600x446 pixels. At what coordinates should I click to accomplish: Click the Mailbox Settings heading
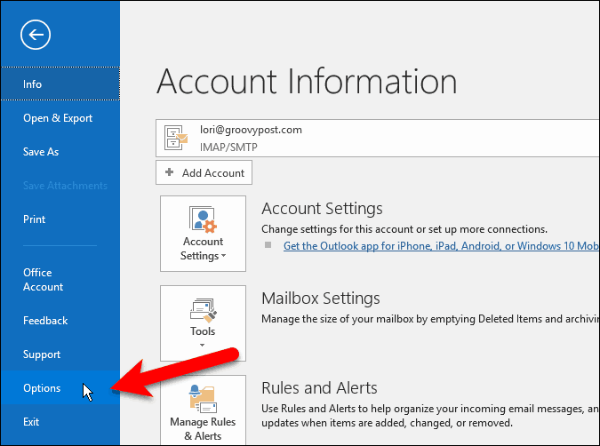(321, 299)
